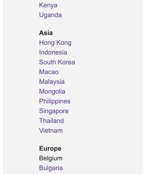Click the Europe section heading
Viewport: 143px width, 174px height.
pos(50,149)
